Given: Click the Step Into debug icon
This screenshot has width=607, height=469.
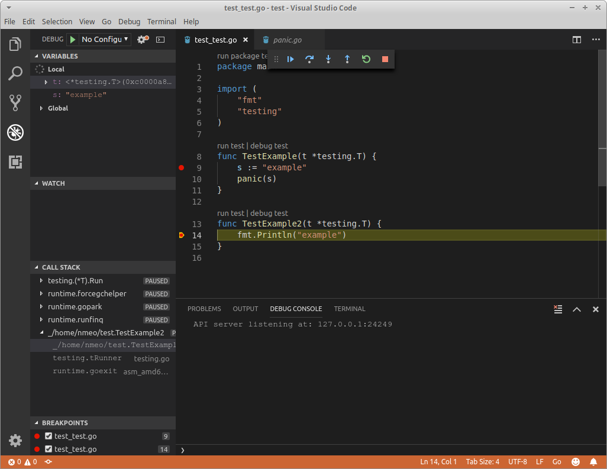Looking at the screenshot, I should 328,59.
